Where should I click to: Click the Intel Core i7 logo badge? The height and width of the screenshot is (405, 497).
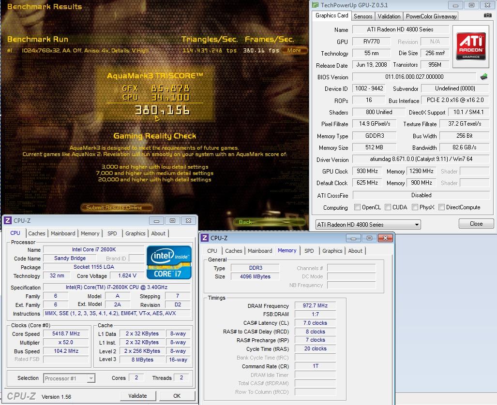click(x=169, y=262)
